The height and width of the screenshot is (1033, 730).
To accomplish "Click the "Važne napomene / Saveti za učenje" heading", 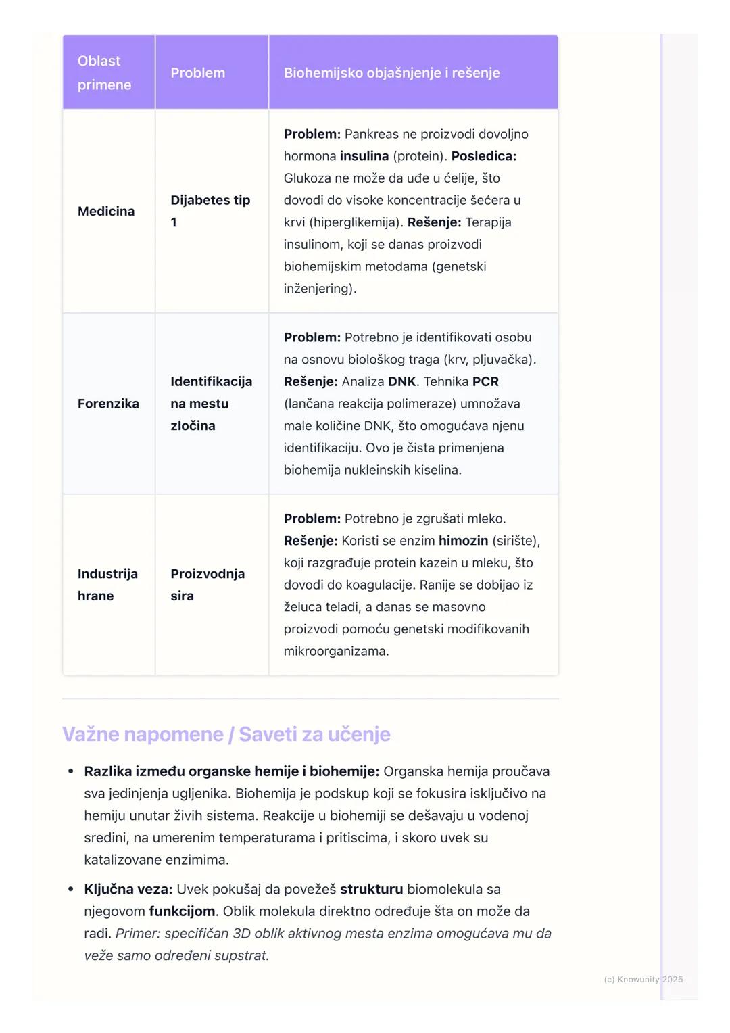I will click(226, 734).
